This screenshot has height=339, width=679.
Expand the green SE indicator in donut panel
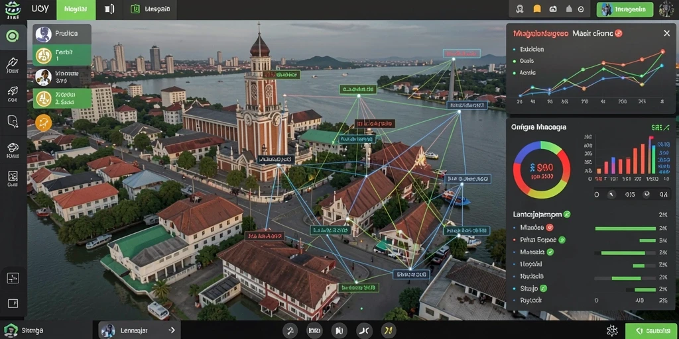(x=660, y=128)
